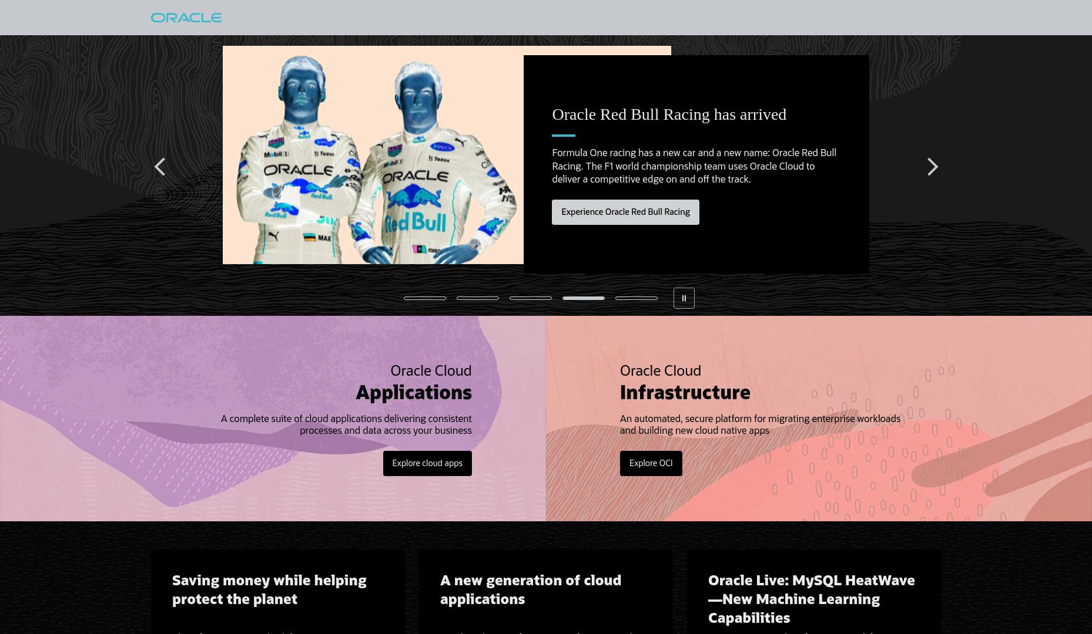Click 'A complete suite of cloud applications' text
This screenshot has width=1092, height=634.
(346, 424)
